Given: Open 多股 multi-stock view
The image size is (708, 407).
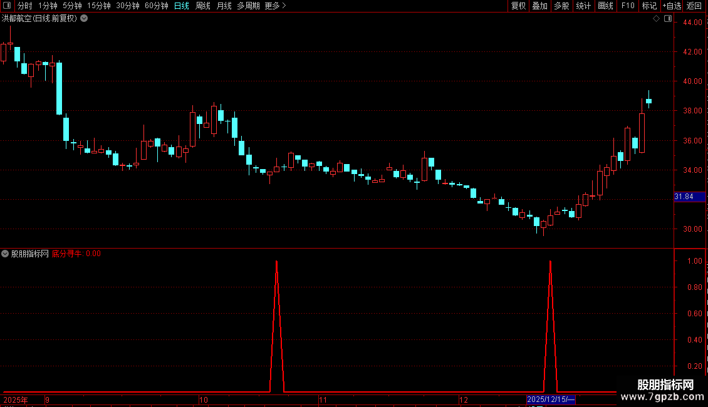Looking at the screenshot, I should click(x=561, y=6).
